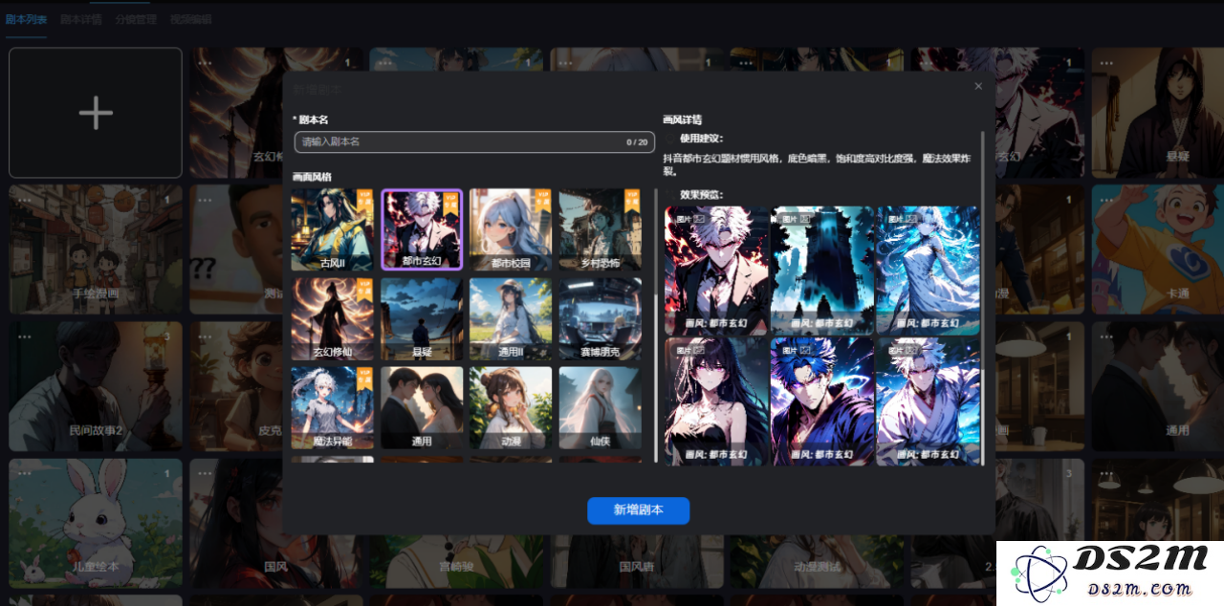Open the 视频编辑 tab
The image size is (1224, 606).
(x=190, y=19)
